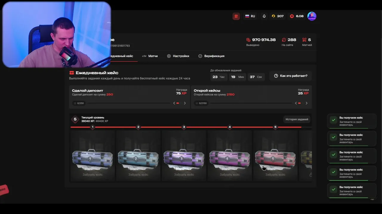Click the red gift icon in header
The image size is (382, 214).
click(236, 16)
